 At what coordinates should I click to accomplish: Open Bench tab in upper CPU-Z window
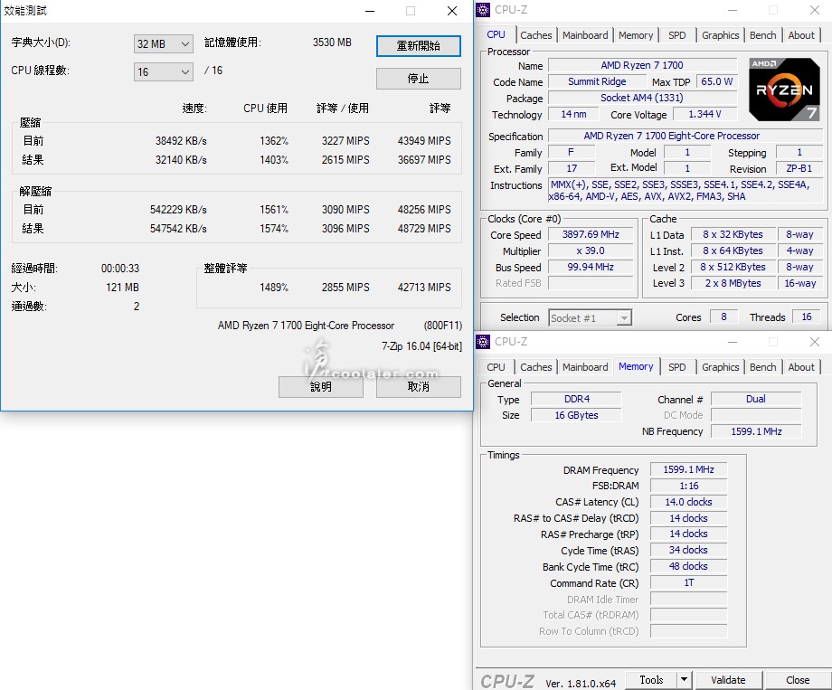(x=763, y=35)
